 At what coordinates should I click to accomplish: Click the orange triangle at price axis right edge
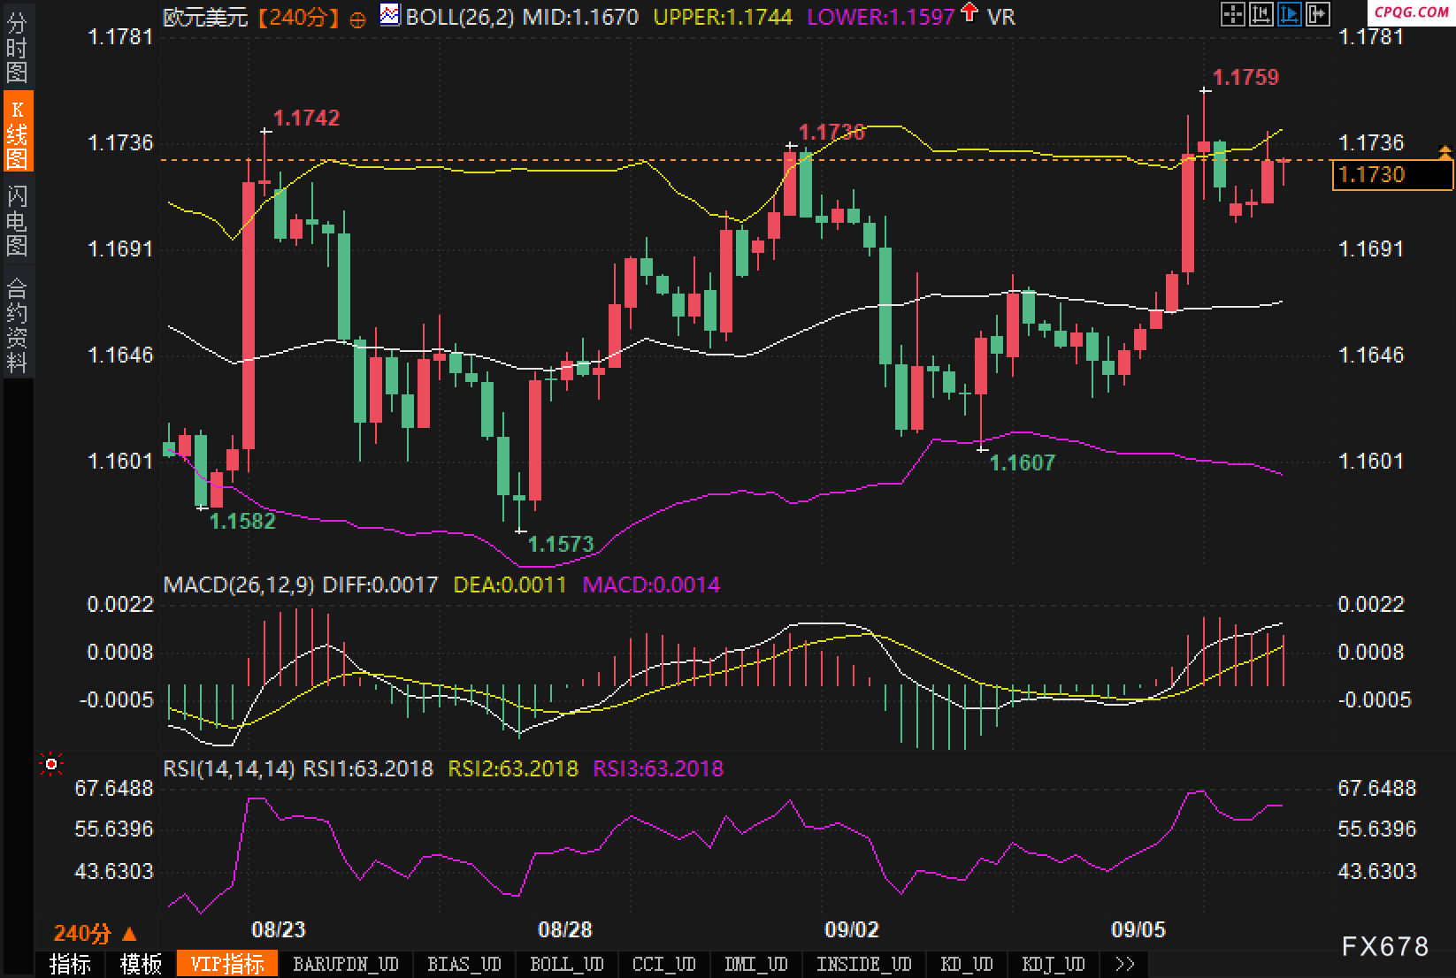coord(1445,152)
